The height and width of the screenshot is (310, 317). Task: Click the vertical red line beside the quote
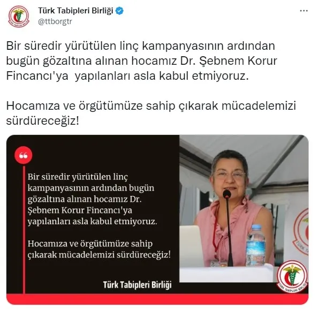pos(24,229)
